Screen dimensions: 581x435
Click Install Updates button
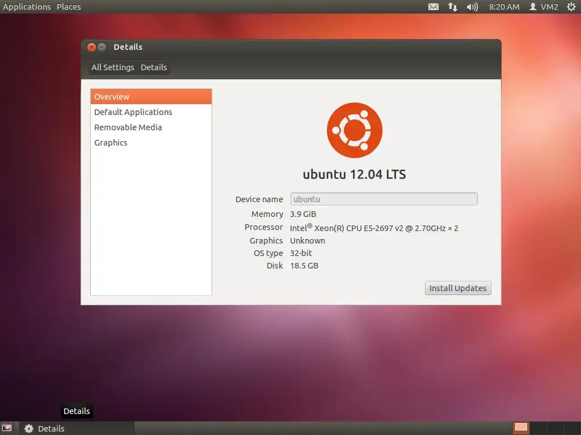pyautogui.click(x=458, y=288)
